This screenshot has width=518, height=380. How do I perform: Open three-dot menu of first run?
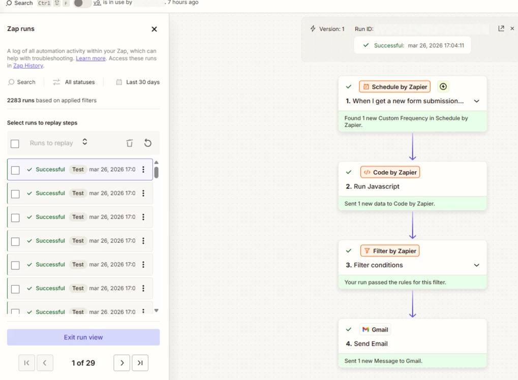(143, 170)
